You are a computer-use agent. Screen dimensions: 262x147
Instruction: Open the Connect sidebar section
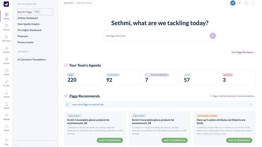[7, 83]
